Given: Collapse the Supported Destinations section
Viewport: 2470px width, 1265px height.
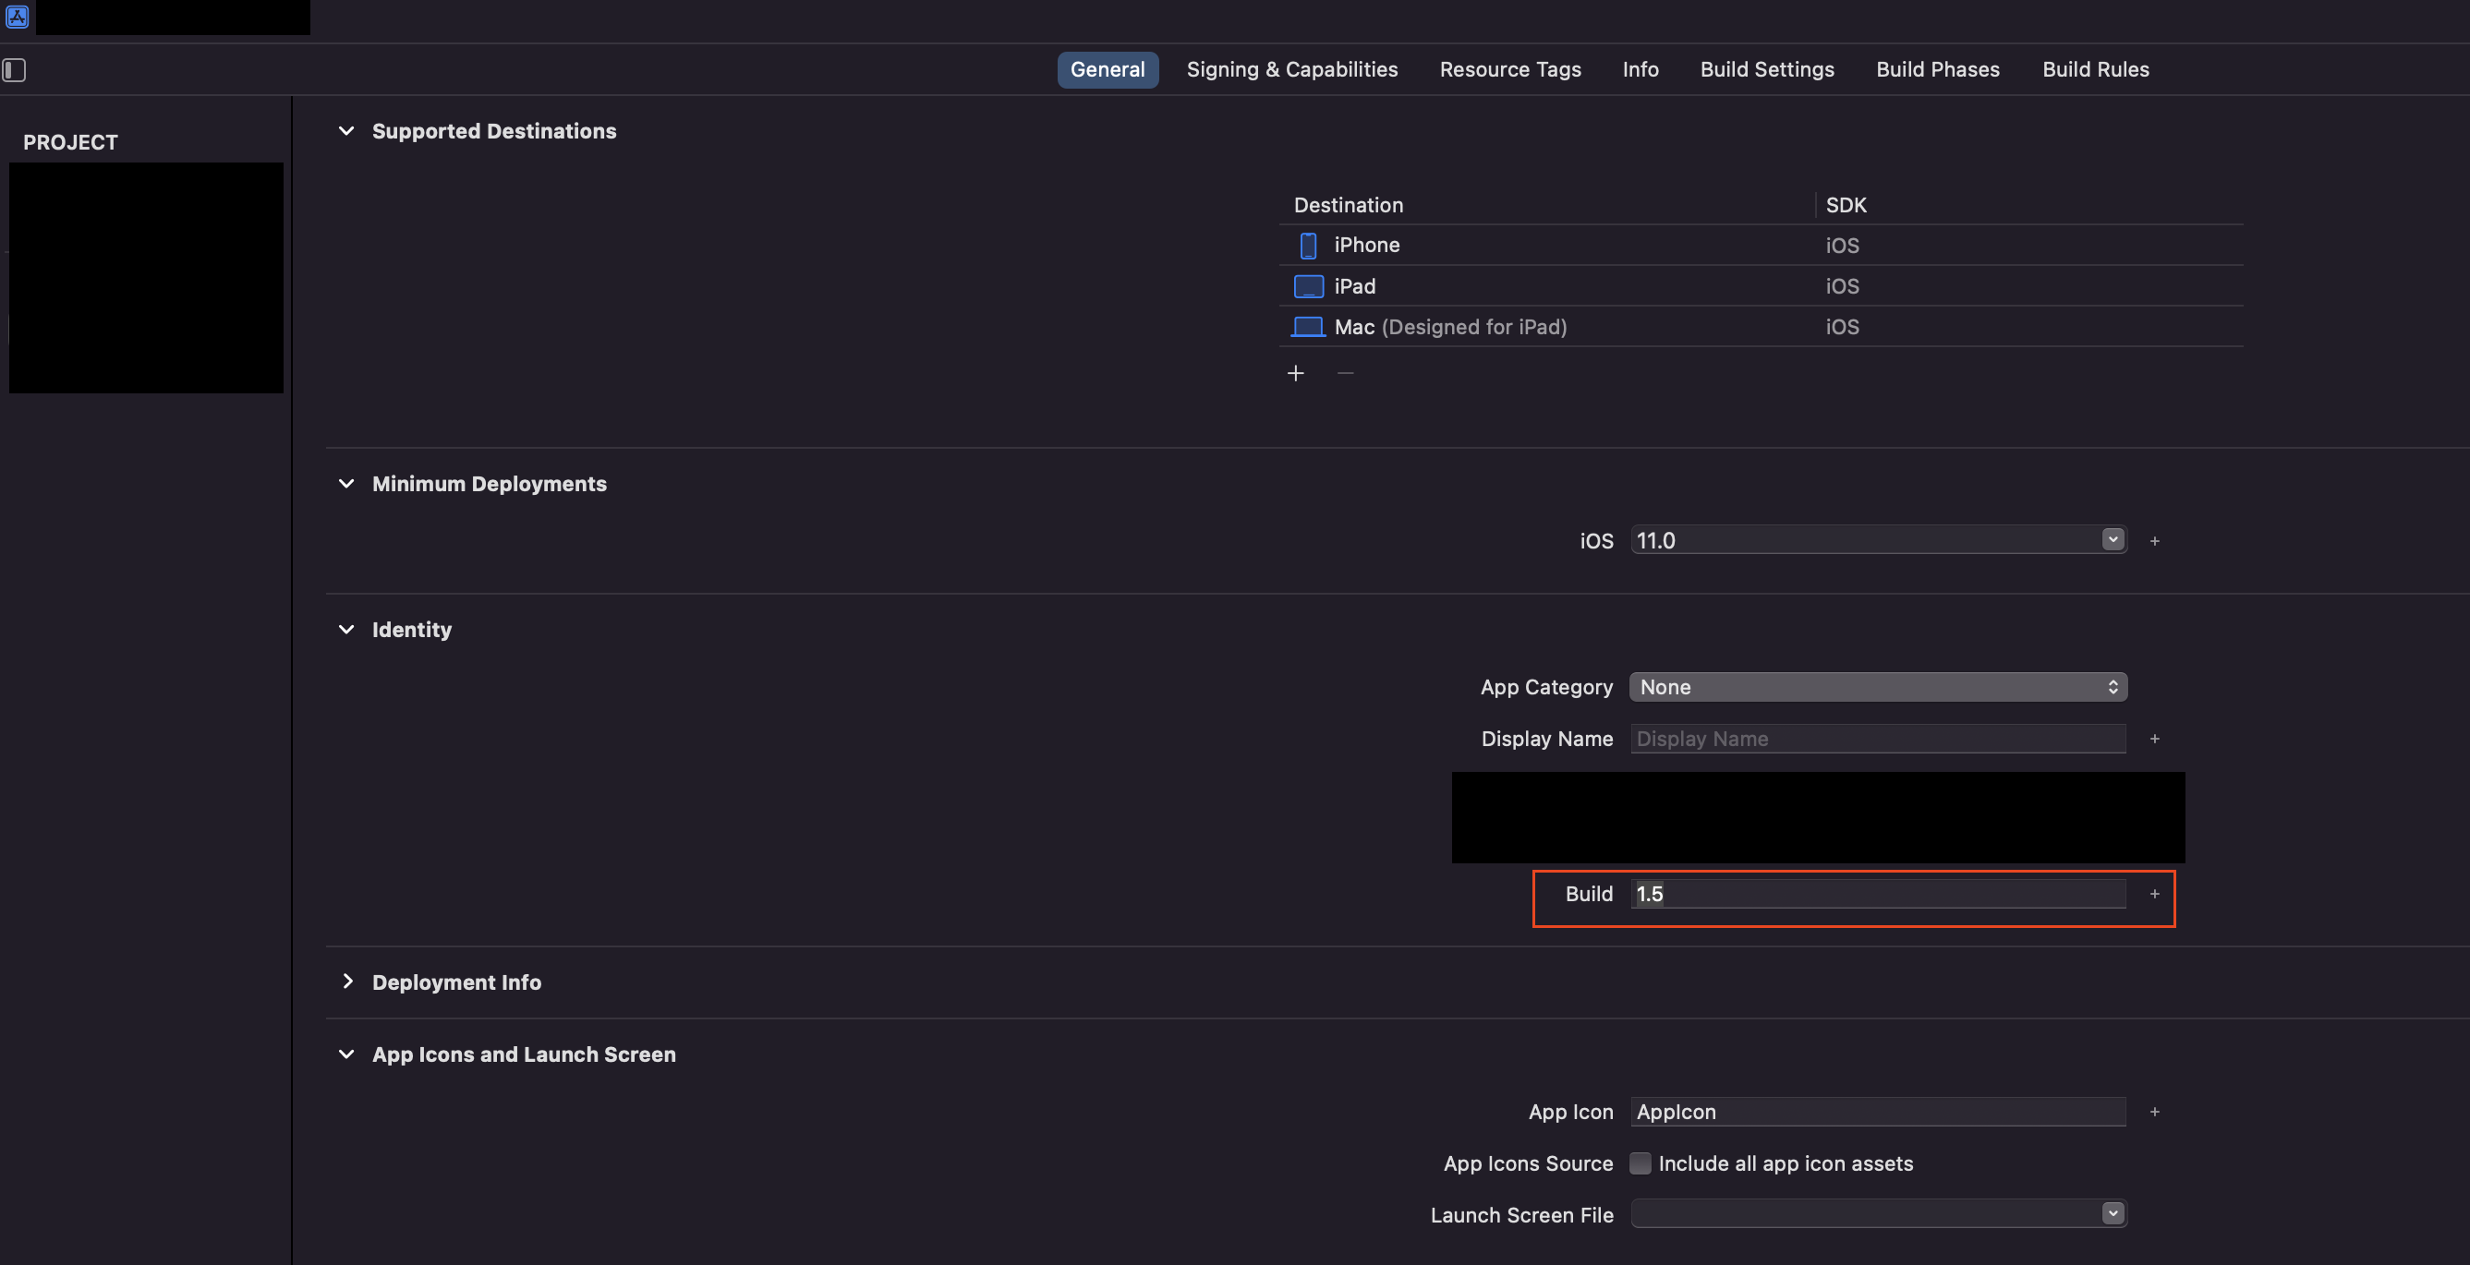Looking at the screenshot, I should point(347,131).
